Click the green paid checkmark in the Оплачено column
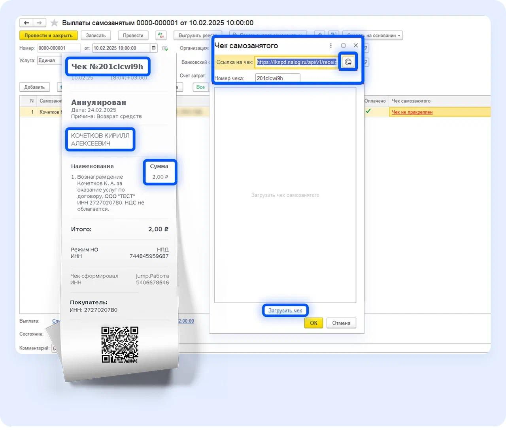This screenshot has height=433, width=506. 368,112
